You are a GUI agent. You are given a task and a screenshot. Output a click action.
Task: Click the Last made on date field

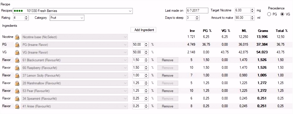pos(197,11)
